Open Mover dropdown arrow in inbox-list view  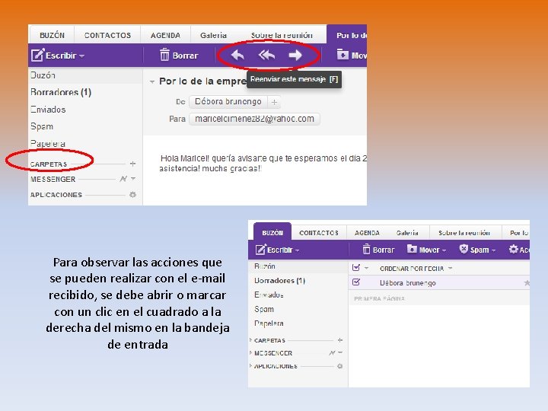(x=444, y=250)
